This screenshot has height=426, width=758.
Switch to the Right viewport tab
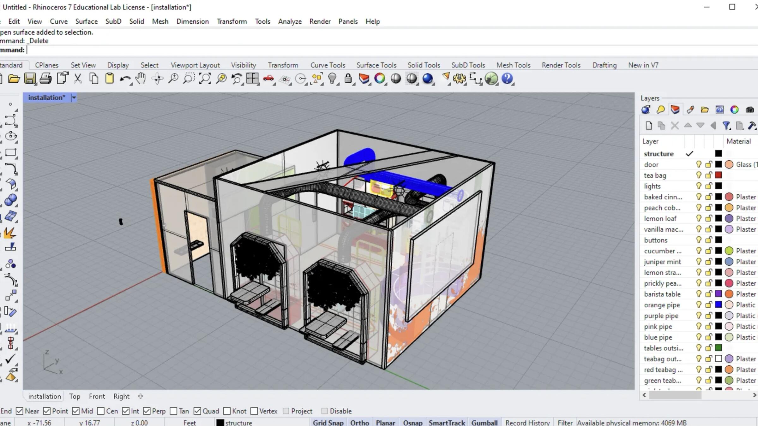pyautogui.click(x=121, y=396)
